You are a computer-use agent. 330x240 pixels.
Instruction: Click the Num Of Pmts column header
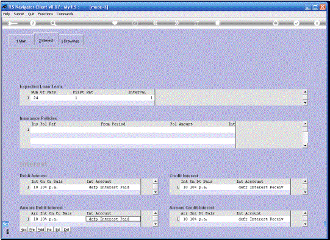click(x=43, y=92)
